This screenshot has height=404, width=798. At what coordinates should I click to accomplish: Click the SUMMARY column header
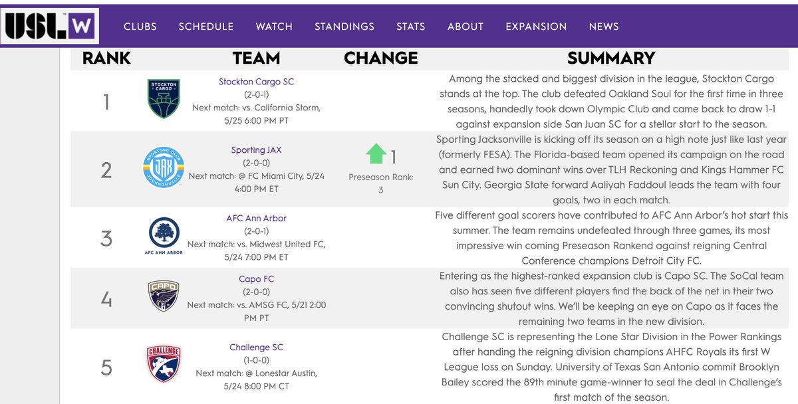[x=611, y=58]
